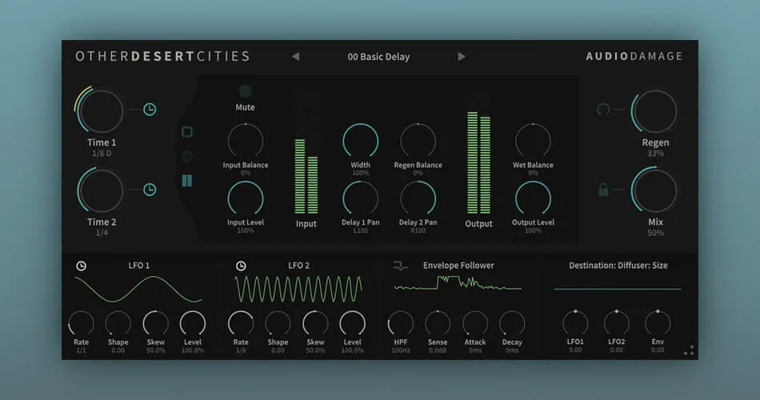Click the LFO 2 sync clock icon
The width and height of the screenshot is (760, 400).
pos(241,266)
